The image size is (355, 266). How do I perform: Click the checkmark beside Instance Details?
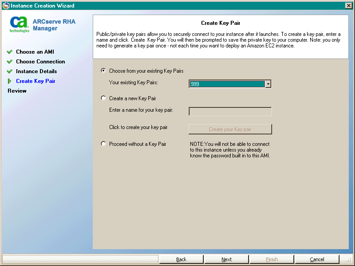pos(10,71)
